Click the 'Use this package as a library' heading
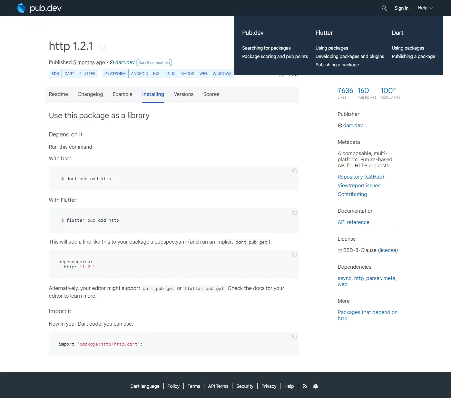 pyautogui.click(x=99, y=116)
